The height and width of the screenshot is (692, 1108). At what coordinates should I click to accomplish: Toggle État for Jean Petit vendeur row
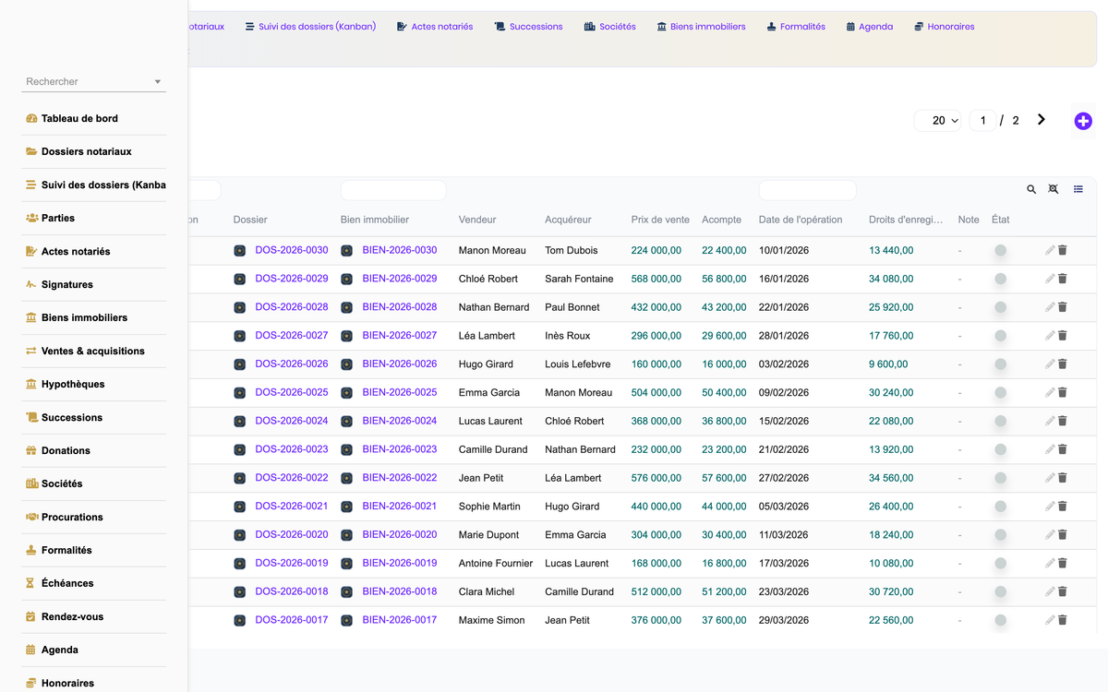tap(1000, 478)
